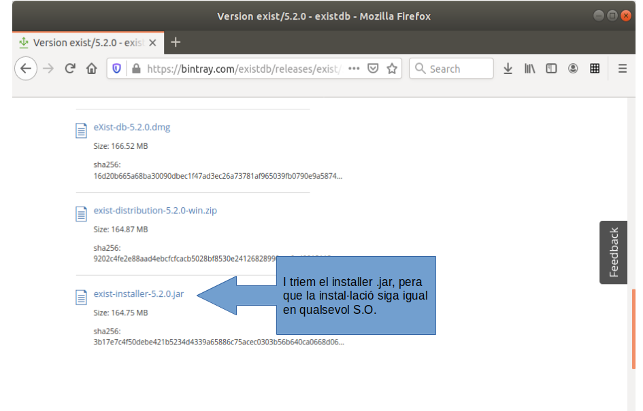Open the Library bookshelf icon
The height and width of the screenshot is (411, 643).
click(x=529, y=69)
